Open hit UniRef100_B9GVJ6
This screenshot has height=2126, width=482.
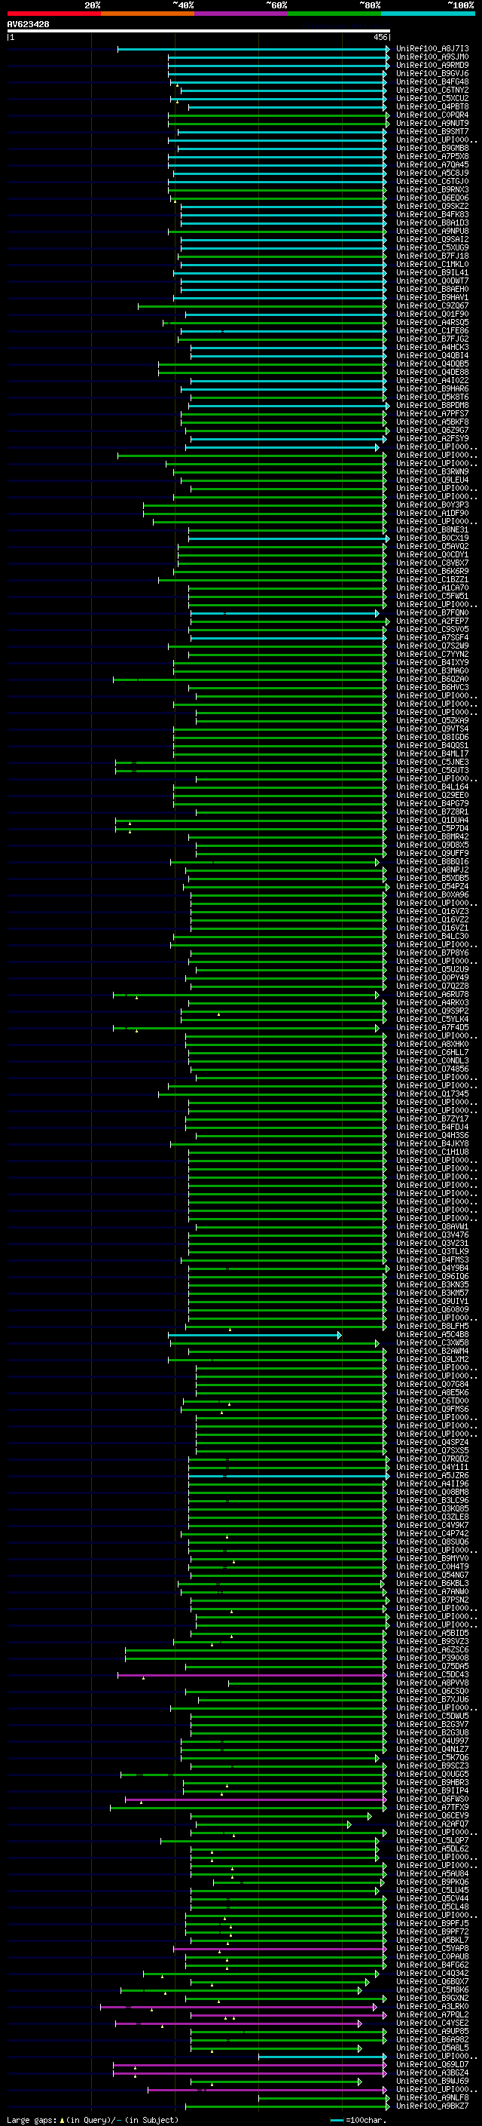coord(432,73)
